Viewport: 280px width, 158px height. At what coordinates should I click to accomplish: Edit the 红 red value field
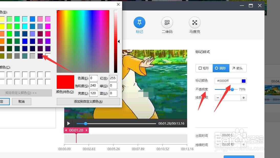[113, 78]
